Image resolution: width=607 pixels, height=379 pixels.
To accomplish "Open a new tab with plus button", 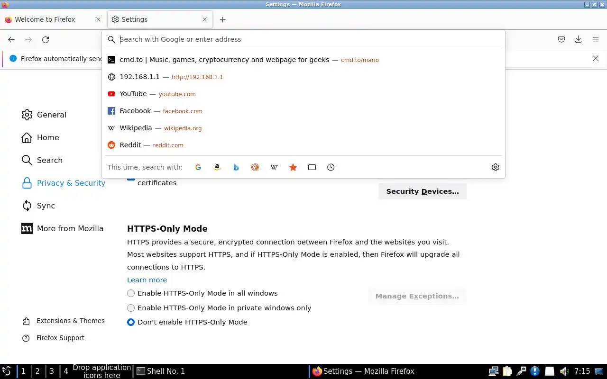I will [223, 19].
